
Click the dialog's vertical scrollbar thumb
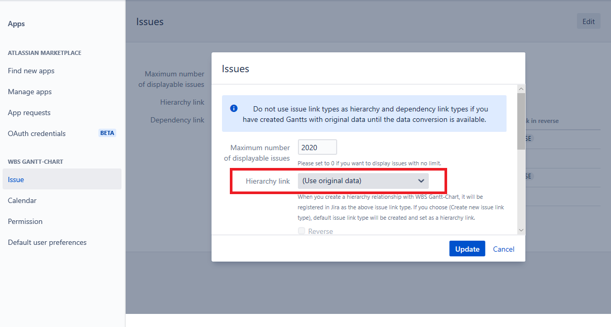click(x=521, y=120)
